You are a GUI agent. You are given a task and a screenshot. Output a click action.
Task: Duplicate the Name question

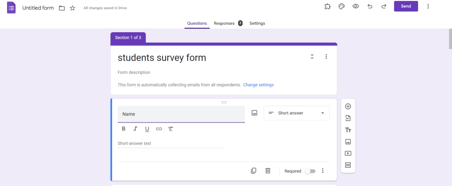tap(253, 171)
